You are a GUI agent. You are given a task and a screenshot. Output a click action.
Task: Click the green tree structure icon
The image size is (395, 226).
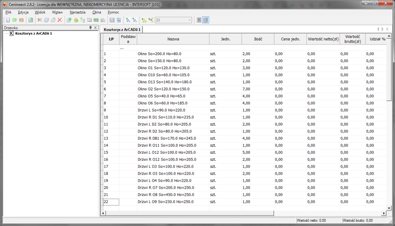(x=82, y=20)
